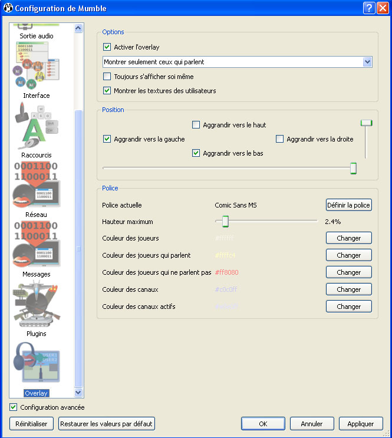
Task: Click the Appliquer button
Action: tap(361, 424)
